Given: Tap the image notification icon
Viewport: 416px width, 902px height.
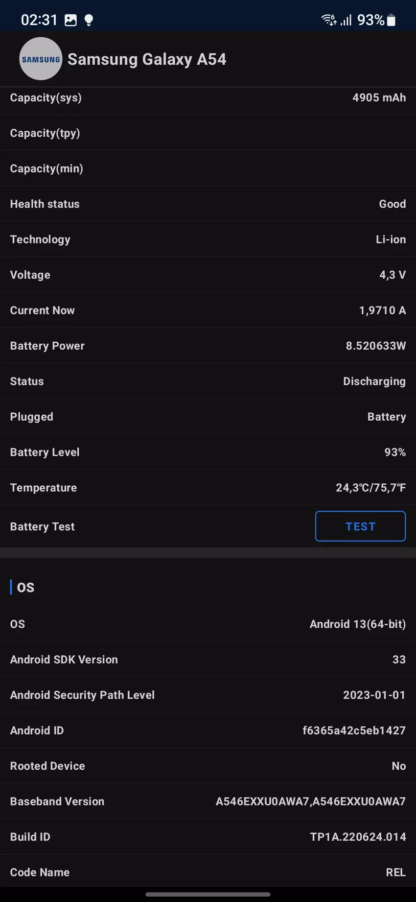Looking at the screenshot, I should pos(71,20).
